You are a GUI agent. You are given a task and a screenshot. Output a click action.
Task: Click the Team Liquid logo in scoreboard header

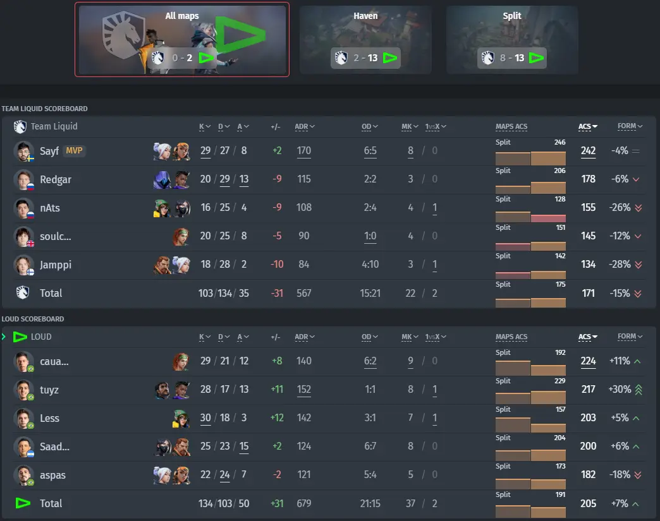click(x=20, y=126)
